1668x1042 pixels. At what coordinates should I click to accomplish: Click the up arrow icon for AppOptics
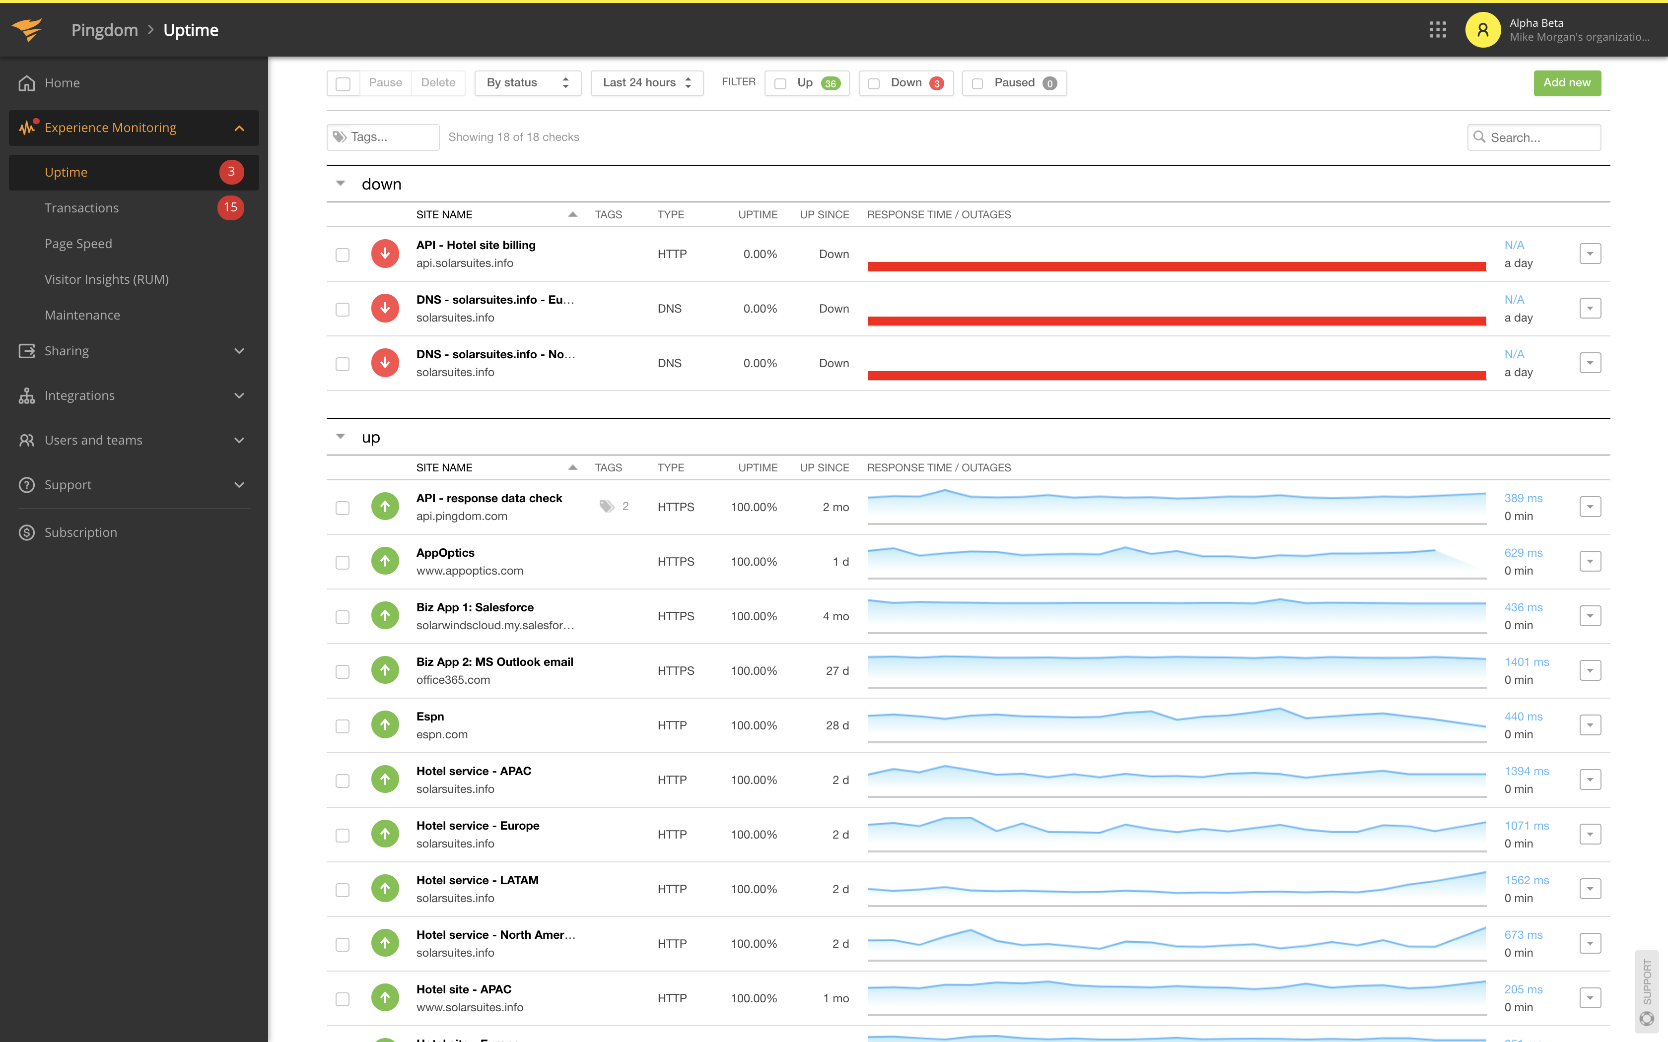click(x=384, y=561)
